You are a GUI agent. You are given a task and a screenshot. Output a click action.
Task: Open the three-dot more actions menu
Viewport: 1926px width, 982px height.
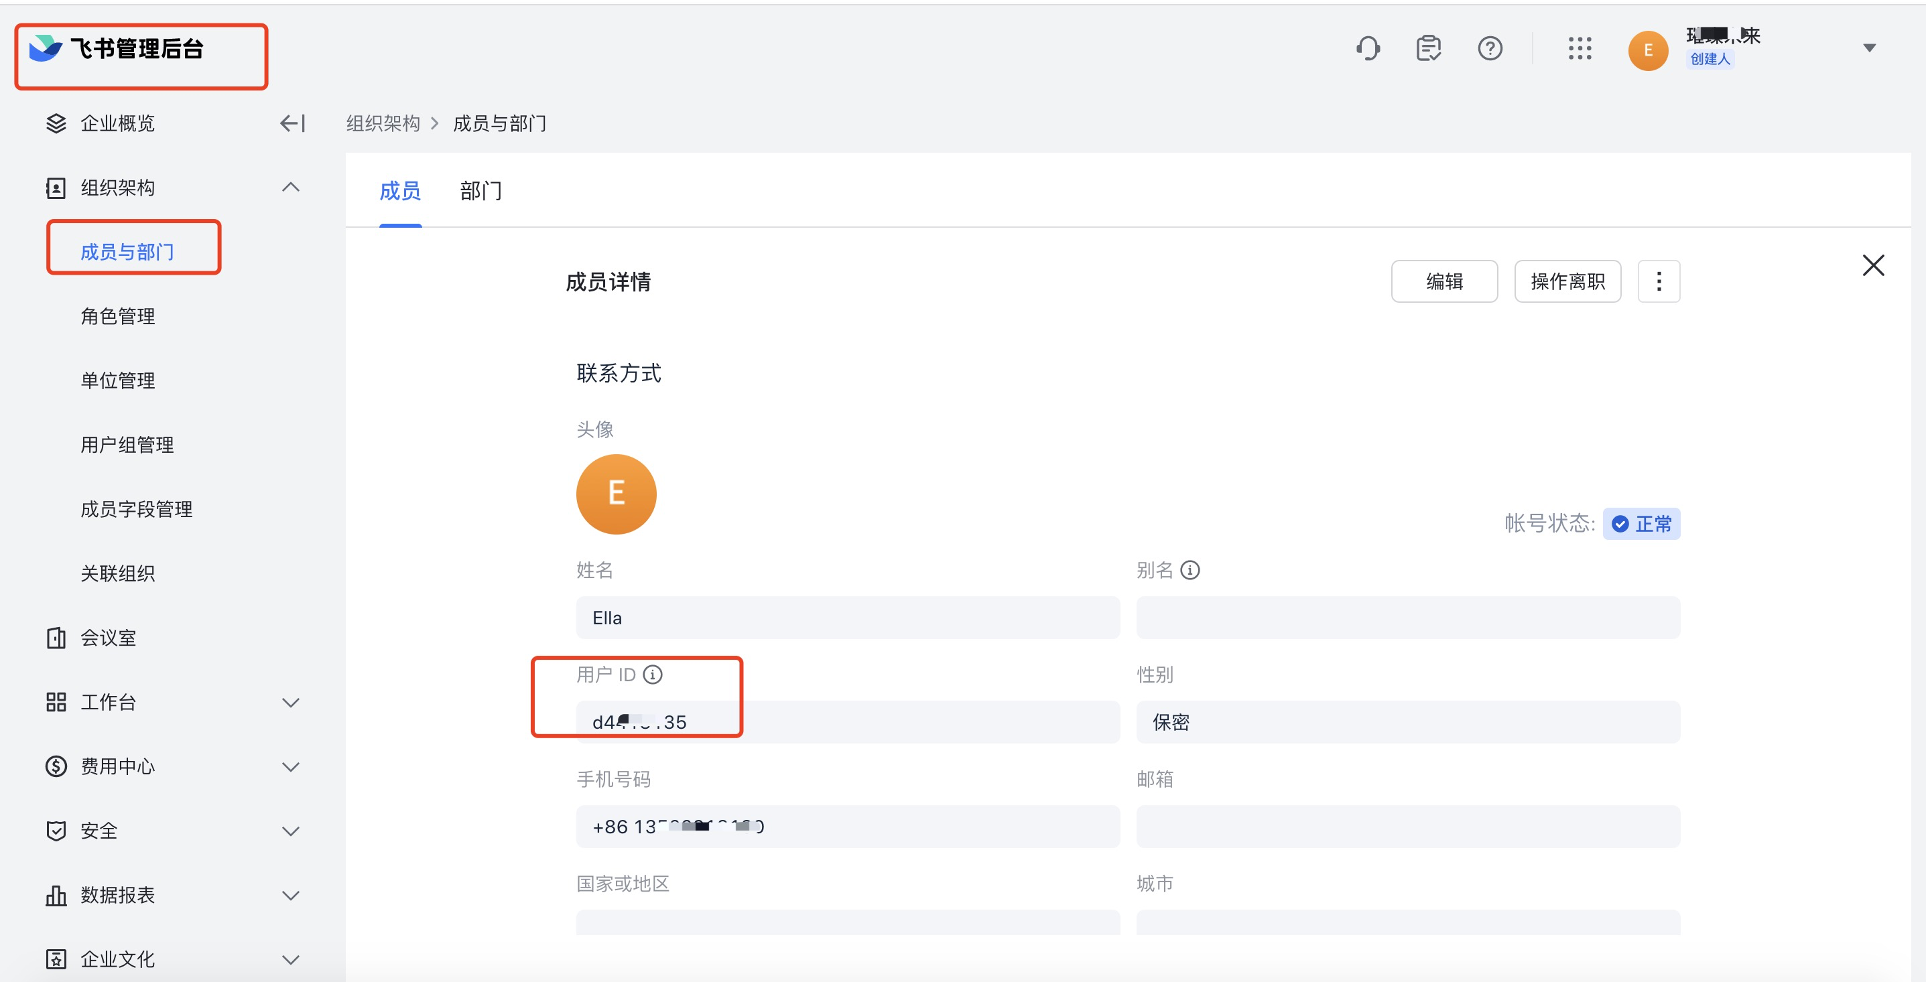point(1659,282)
